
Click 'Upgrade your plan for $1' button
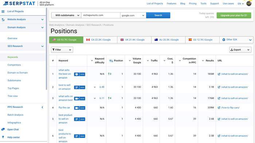(234, 15)
